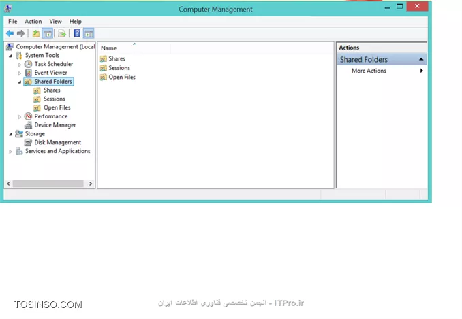Expand the Task Scheduler node
The image size is (462, 319).
[20, 65]
